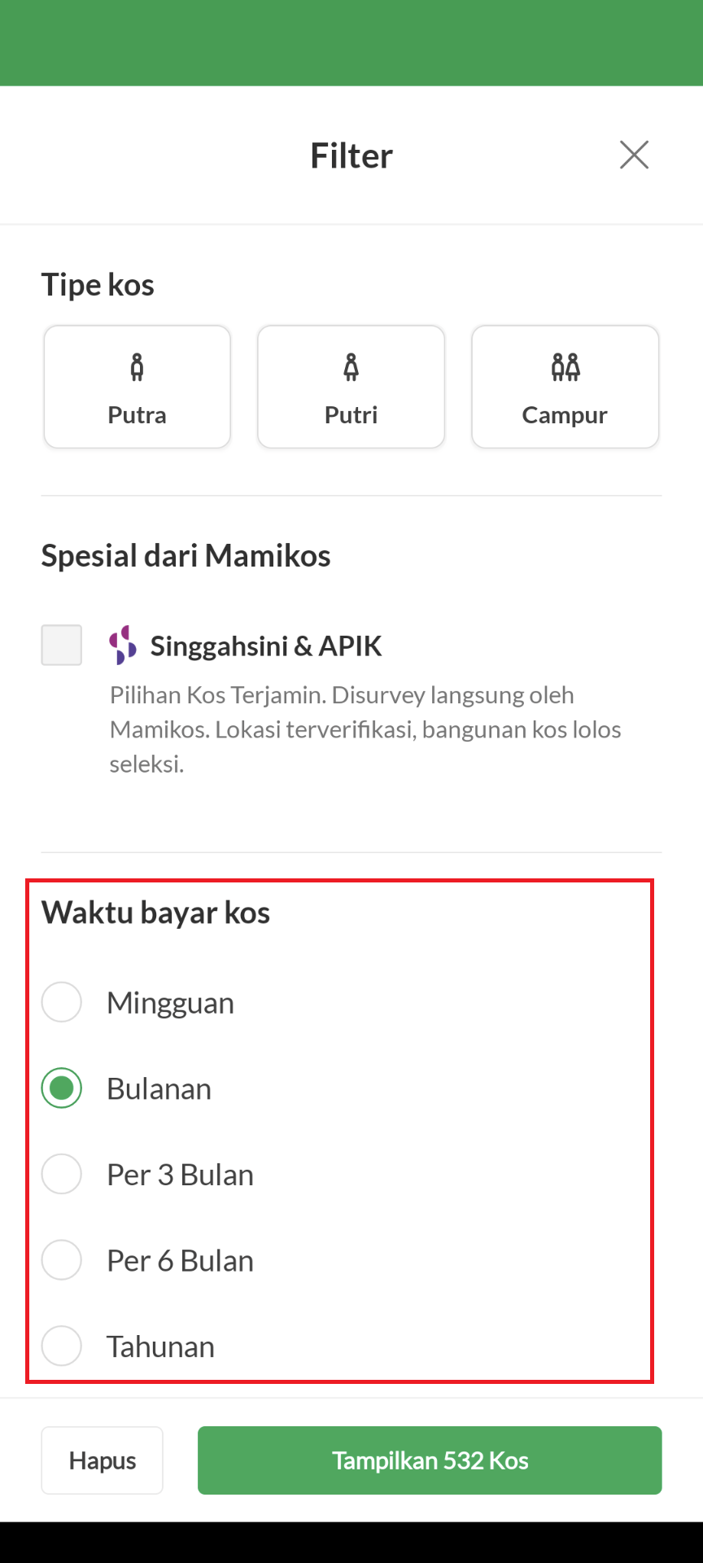
Task: Click the Tipe kos section heading
Action: coord(98,285)
